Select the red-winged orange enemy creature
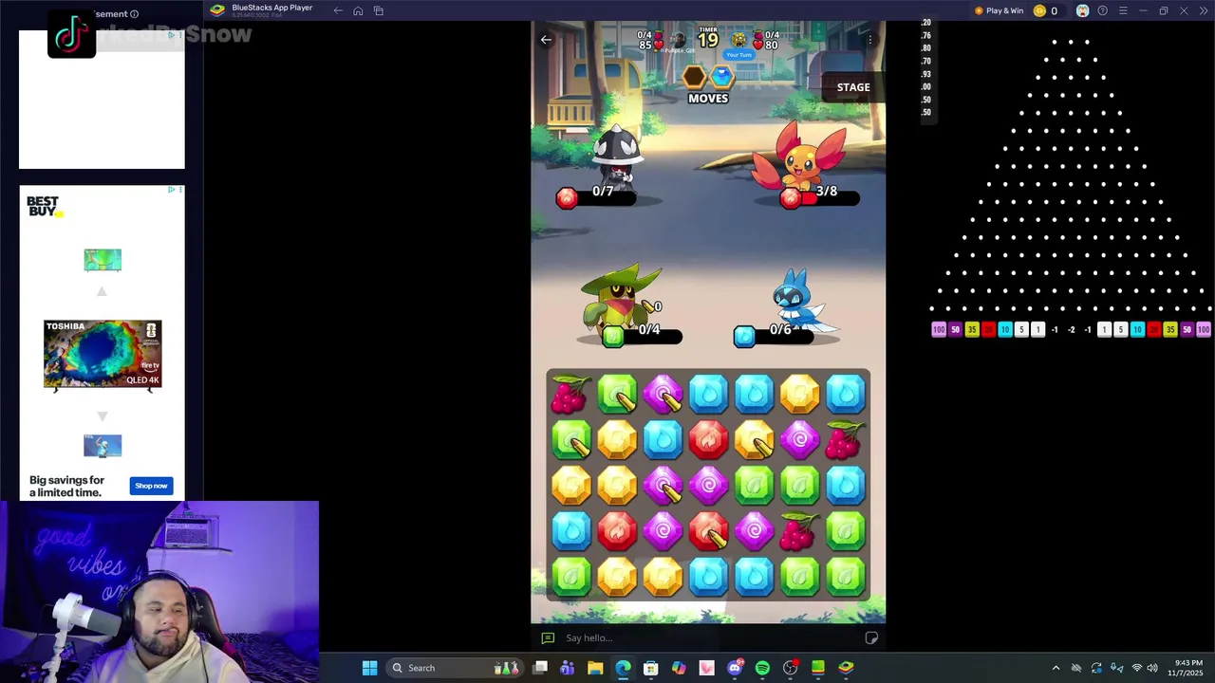Viewport: 1215px width, 683px height. (x=799, y=157)
